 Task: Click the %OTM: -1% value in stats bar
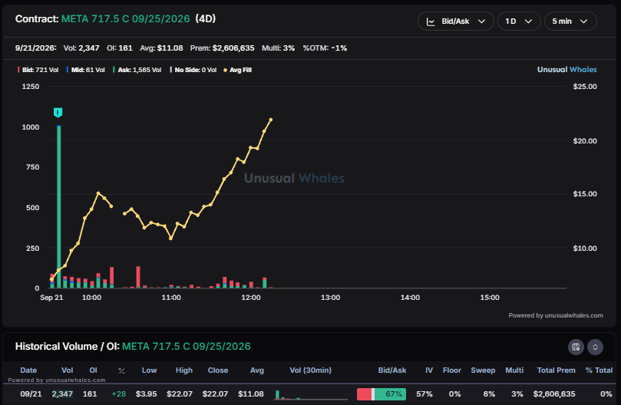325,48
